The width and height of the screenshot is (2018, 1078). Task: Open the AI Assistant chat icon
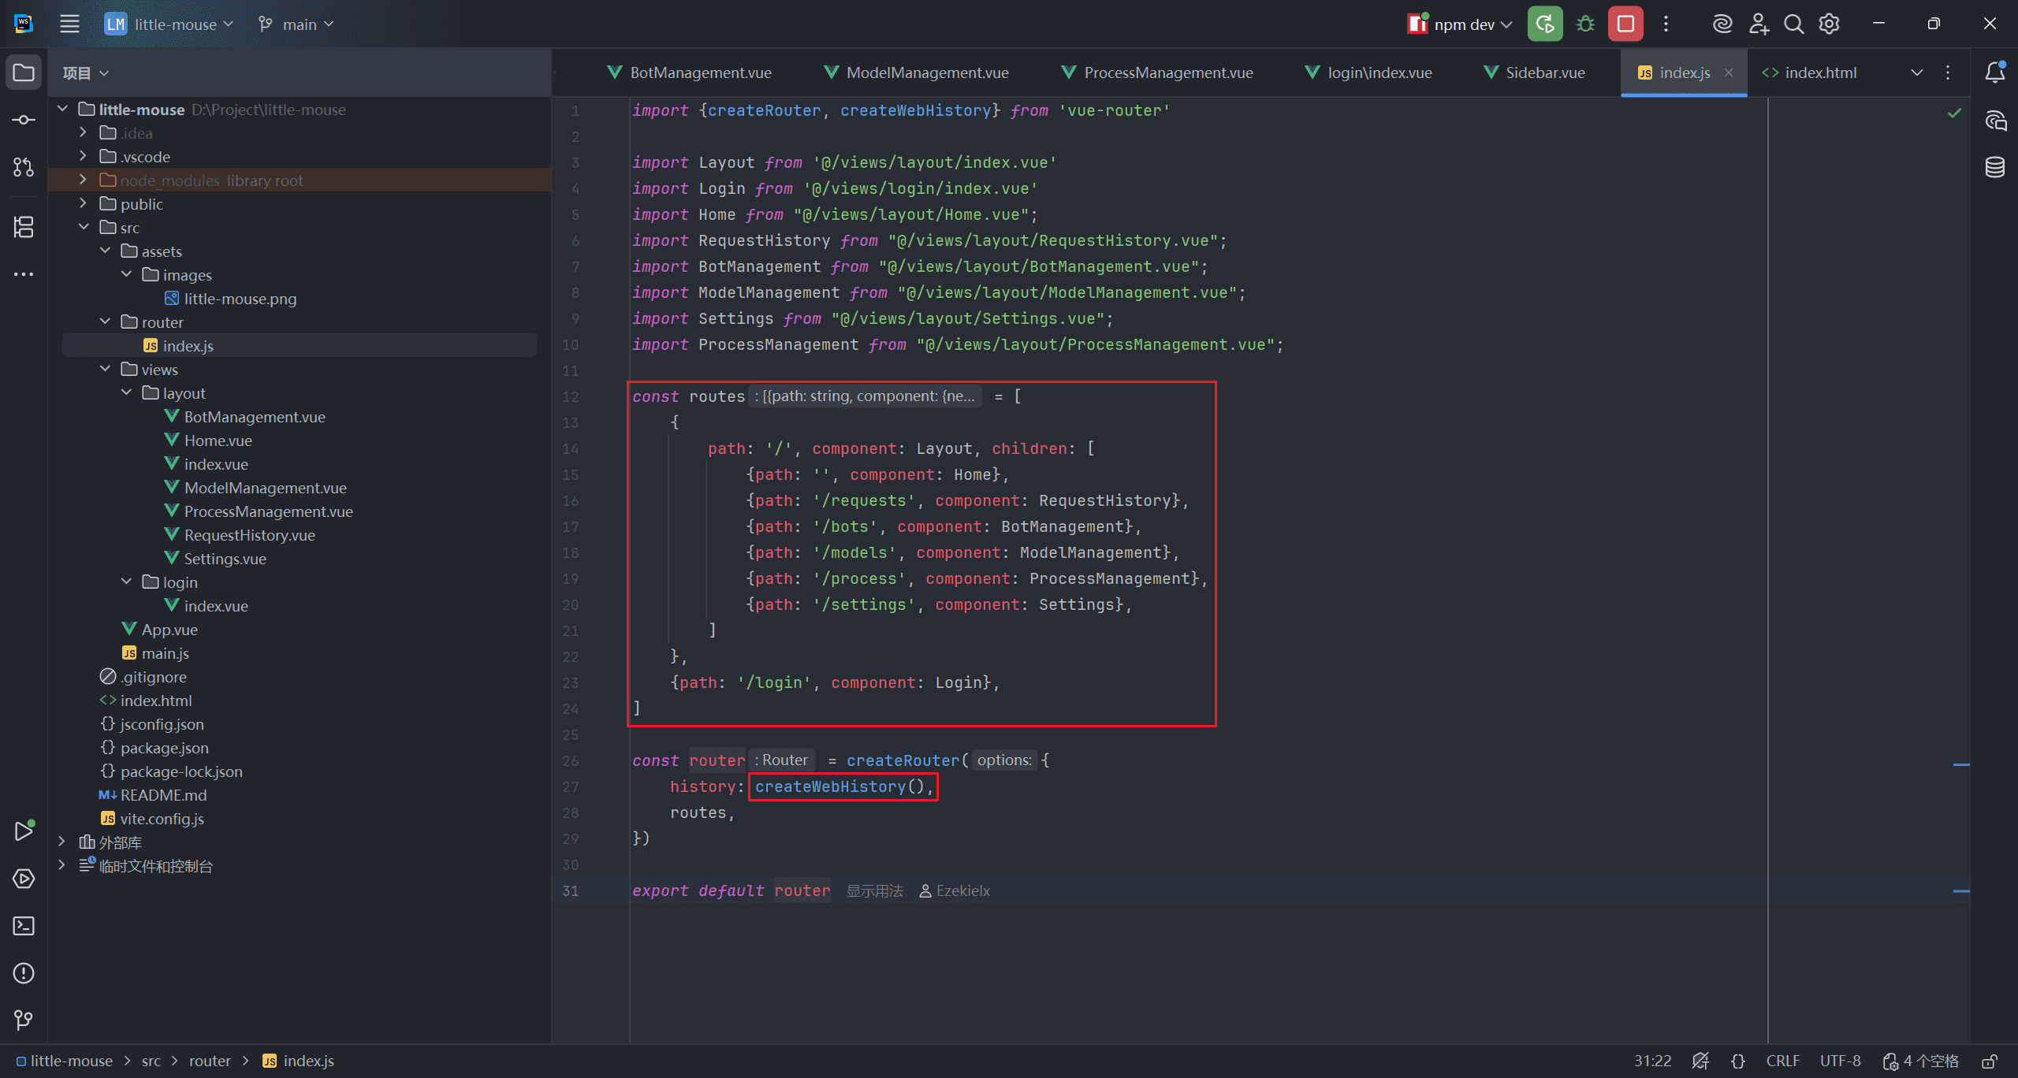[1995, 121]
